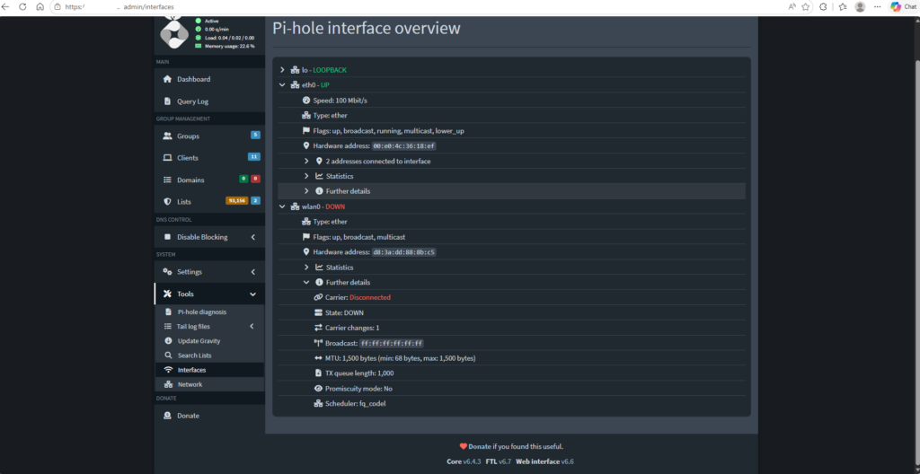
Task: Add page to browser favorites
Action: [806, 7]
